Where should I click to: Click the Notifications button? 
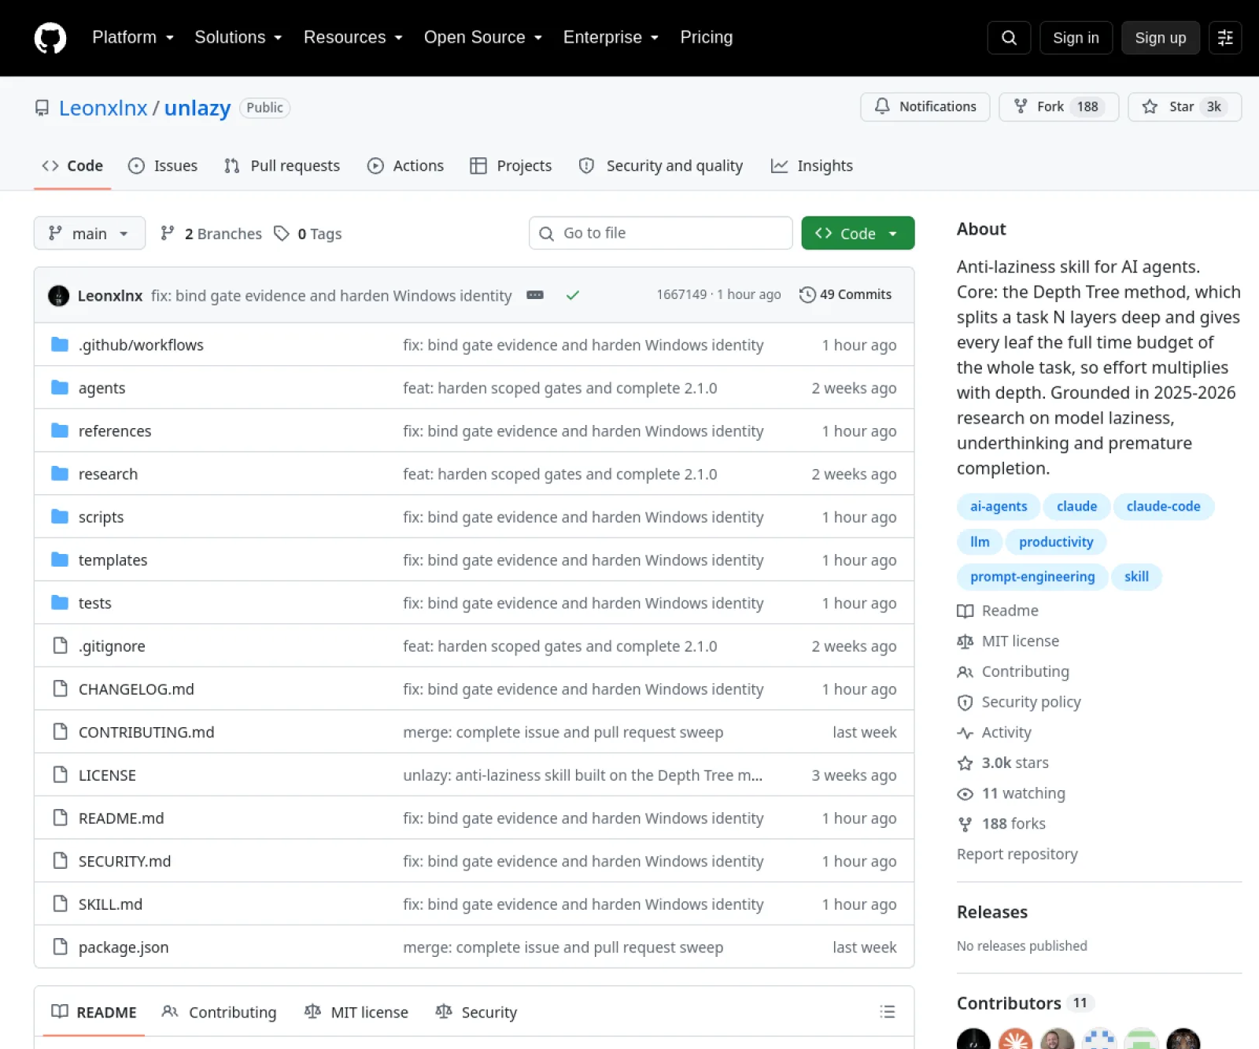(925, 107)
